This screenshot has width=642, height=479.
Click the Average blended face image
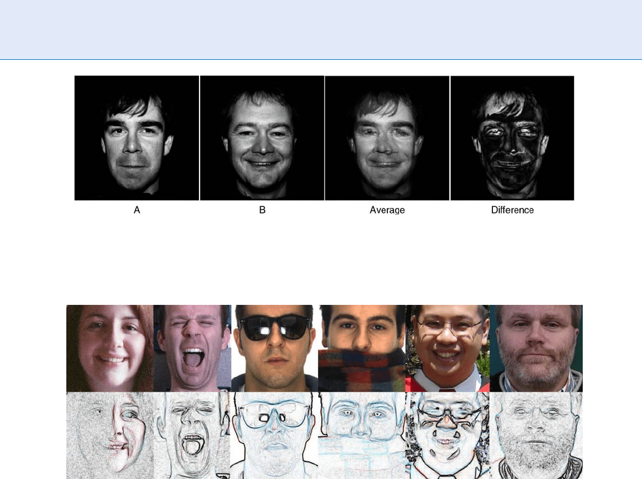point(387,138)
